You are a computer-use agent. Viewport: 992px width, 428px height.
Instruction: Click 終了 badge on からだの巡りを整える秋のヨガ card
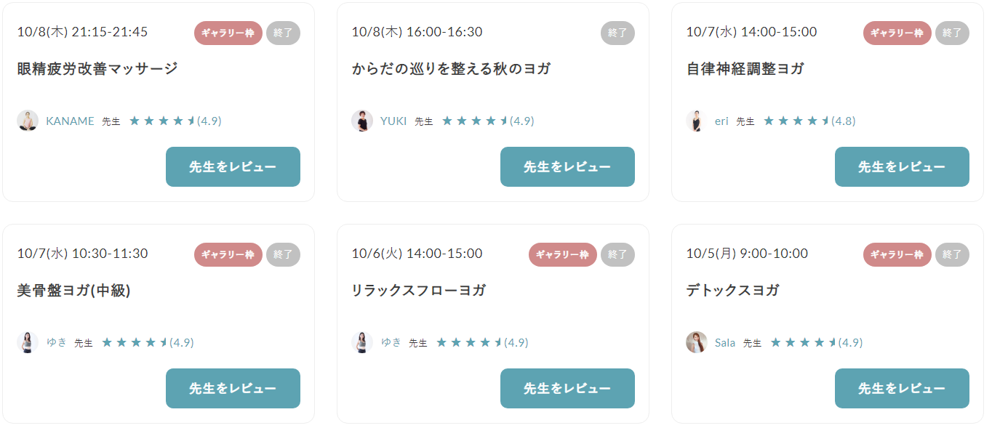point(617,33)
